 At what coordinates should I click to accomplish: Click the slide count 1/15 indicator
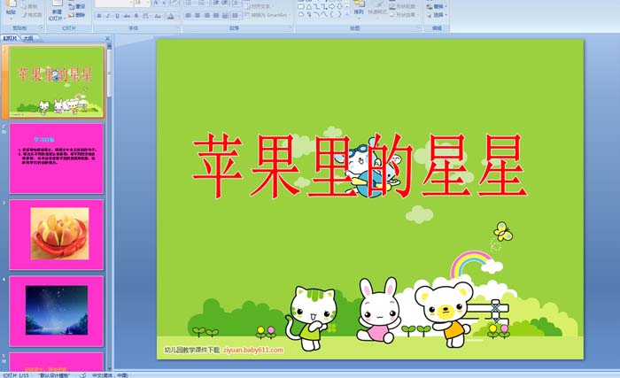[x=16, y=375]
